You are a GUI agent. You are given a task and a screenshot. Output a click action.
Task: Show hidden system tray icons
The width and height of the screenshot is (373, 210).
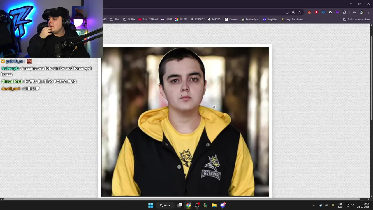pos(314,205)
